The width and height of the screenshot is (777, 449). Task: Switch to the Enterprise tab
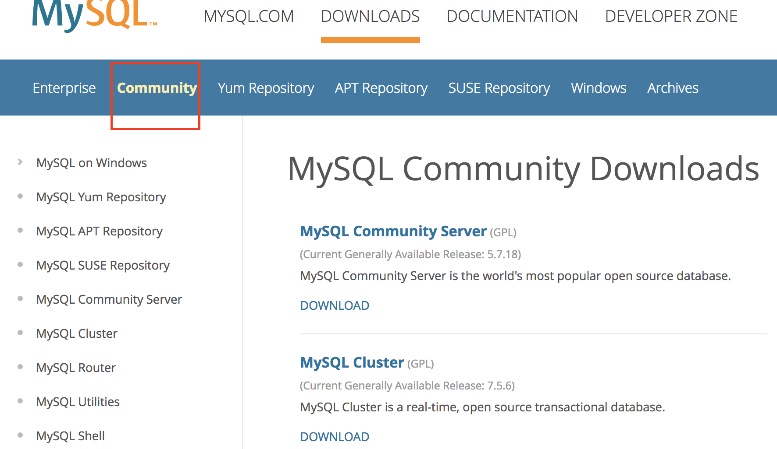[x=64, y=88]
